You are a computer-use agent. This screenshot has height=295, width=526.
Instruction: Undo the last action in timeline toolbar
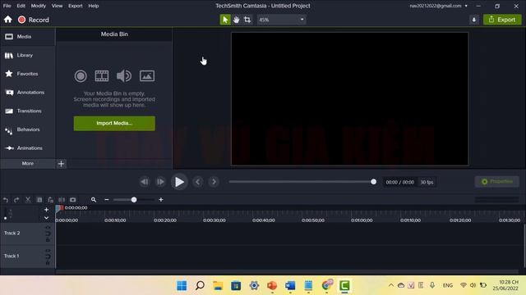tap(6, 200)
